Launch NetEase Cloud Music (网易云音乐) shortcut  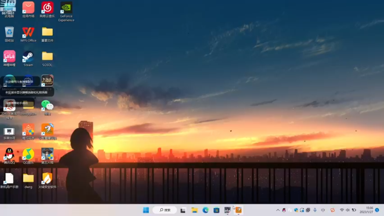[x=47, y=10]
